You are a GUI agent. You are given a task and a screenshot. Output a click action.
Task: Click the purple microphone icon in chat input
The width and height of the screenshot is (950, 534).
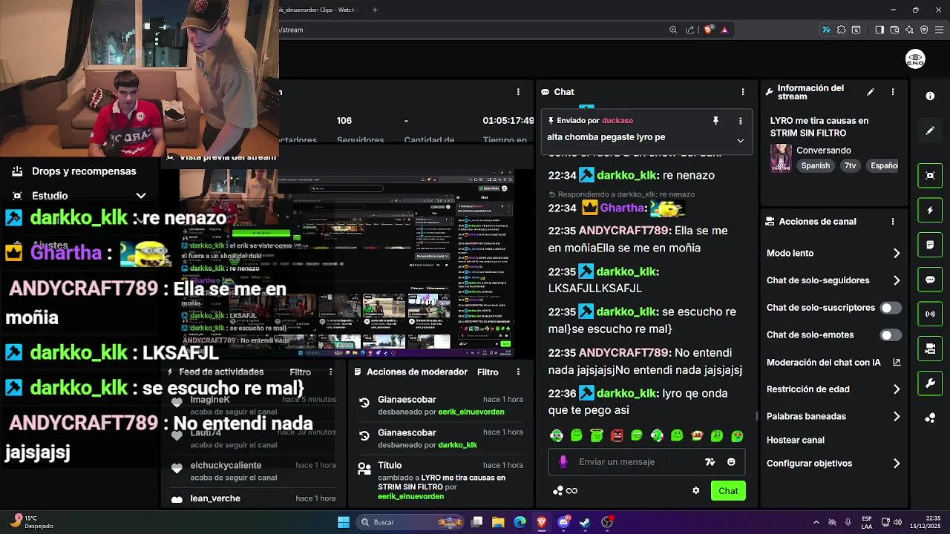pos(563,461)
